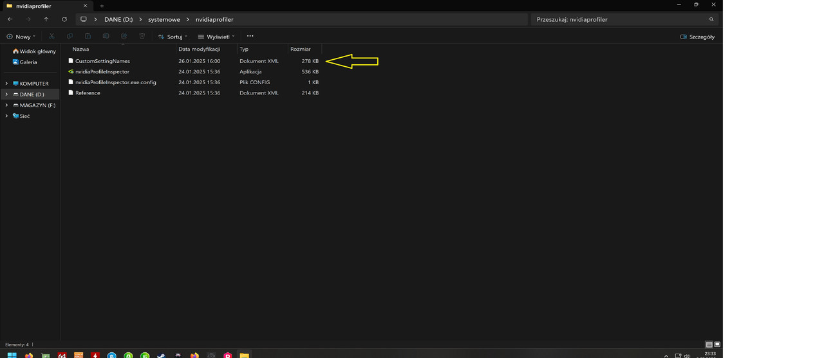Viewport: 824px width, 358px height.
Task: Click the search magnifier icon
Action: [711, 19]
